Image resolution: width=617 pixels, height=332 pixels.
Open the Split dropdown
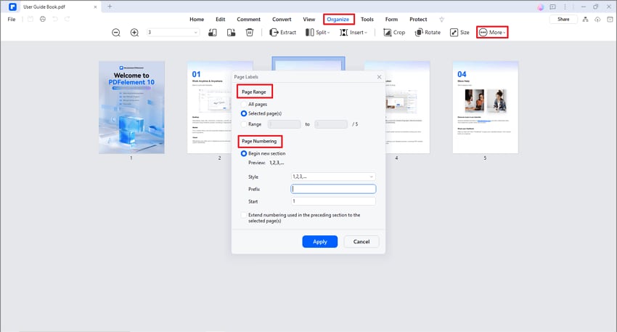coord(317,33)
